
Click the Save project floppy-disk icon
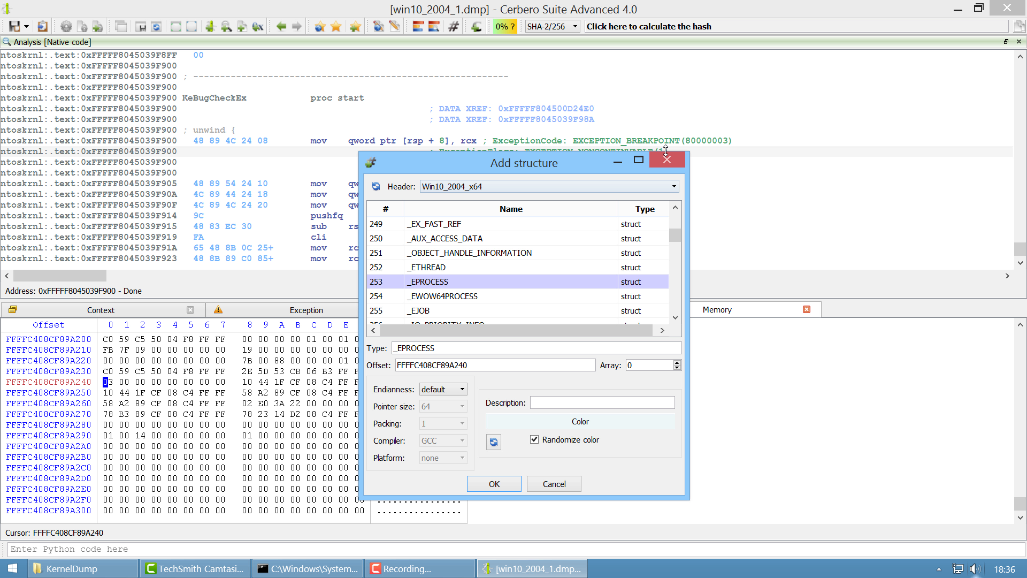coord(14,26)
